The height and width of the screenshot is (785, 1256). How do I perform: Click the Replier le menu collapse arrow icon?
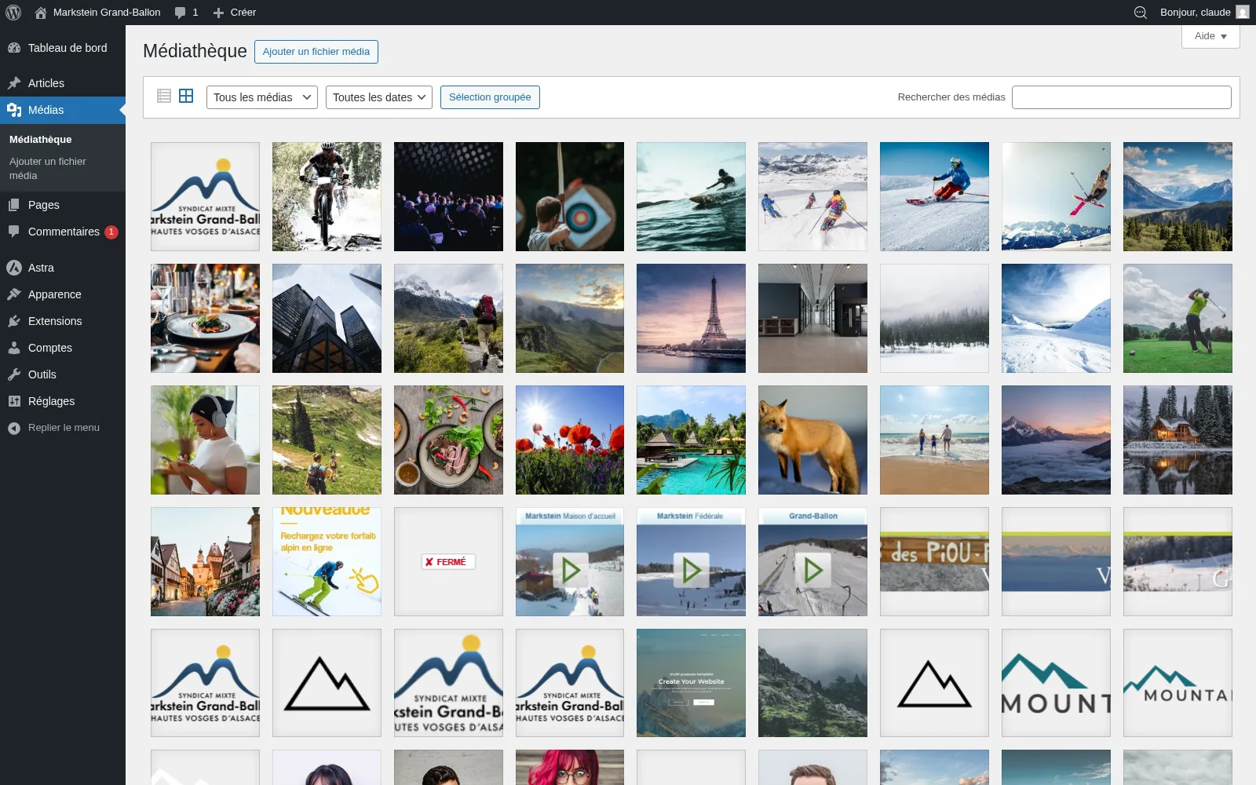(14, 428)
